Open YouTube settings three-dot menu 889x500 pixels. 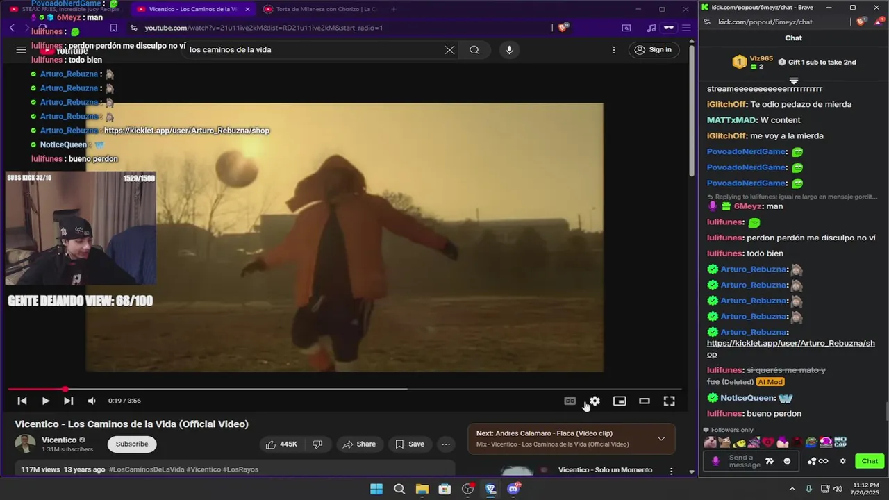613,50
